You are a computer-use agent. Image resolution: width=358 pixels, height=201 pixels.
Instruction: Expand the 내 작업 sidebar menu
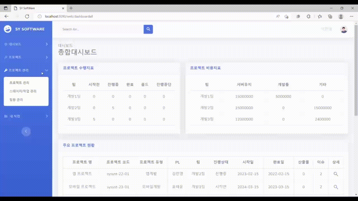click(26, 116)
